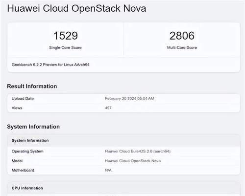The image size is (245, 196).
Task: Select the Huawei Cloud EulerOS 2.0 (aarch64) value
Action: (x=138, y=152)
